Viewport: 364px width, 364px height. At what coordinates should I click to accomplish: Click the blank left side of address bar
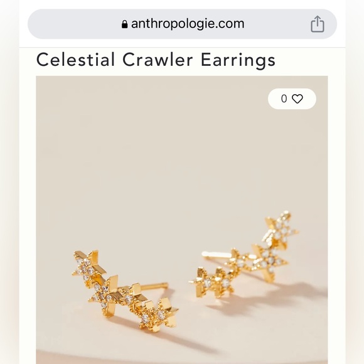[x=74, y=24]
